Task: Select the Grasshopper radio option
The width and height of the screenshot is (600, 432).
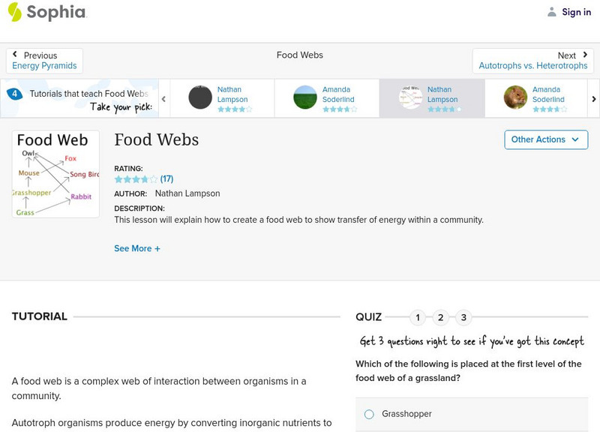Action: [x=369, y=414]
